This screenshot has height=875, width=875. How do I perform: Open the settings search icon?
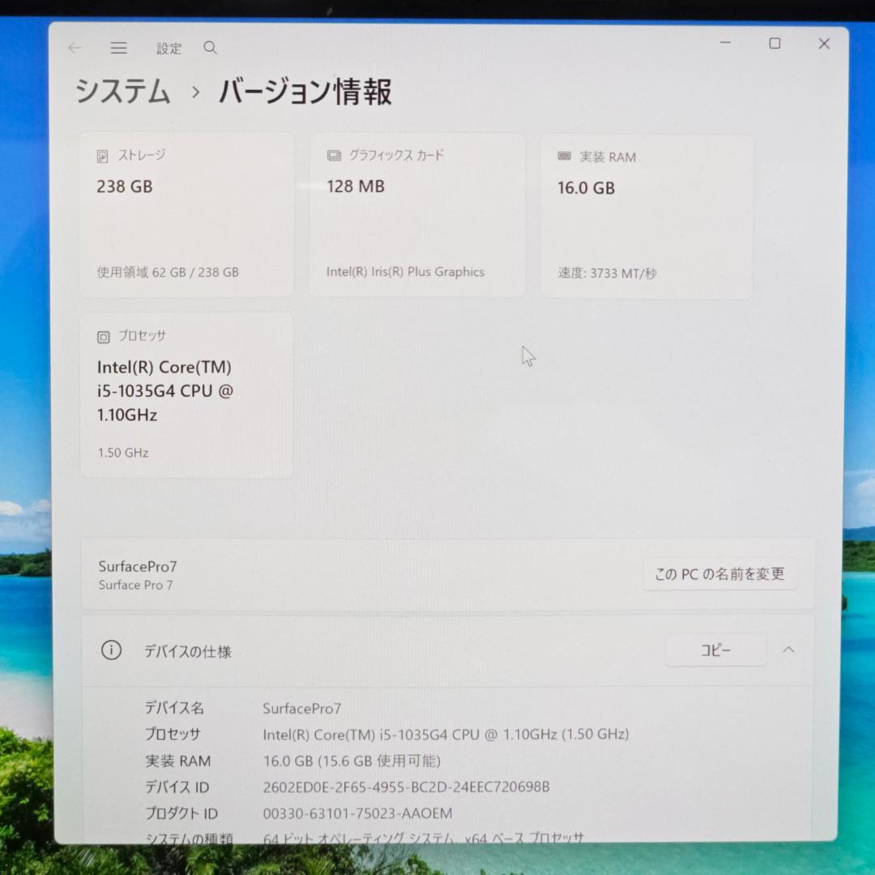tap(210, 48)
